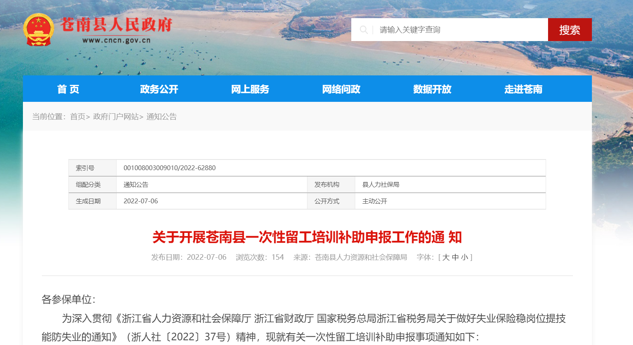
Task: Open the 网上服务 navigation tab
Action: click(250, 89)
